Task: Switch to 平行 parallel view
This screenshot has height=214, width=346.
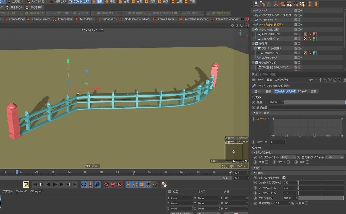Action: click(x=110, y=1)
